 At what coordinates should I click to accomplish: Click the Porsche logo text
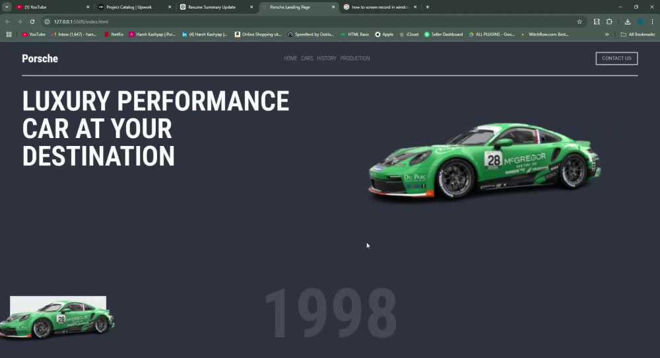pos(40,59)
